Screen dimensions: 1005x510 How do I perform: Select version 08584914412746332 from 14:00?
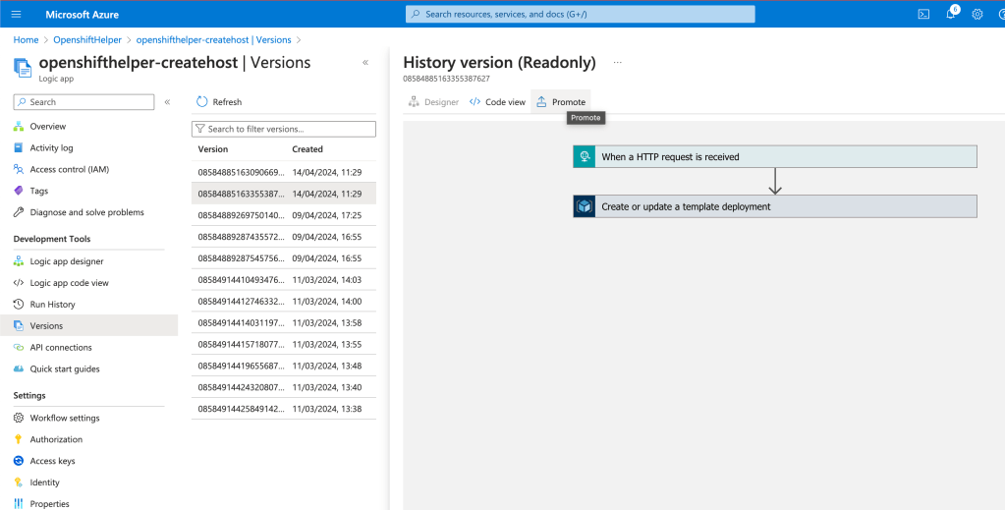pos(283,302)
